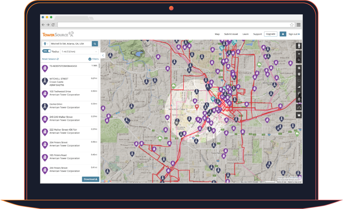The image size is (343, 209).
Task: Click the 240-246 Walker Street building icon
Action: pyautogui.click(x=45, y=120)
